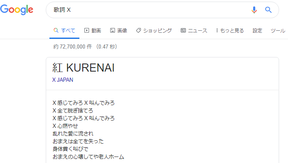
Task: Click the microphone voice search icon
Action: [254, 10]
